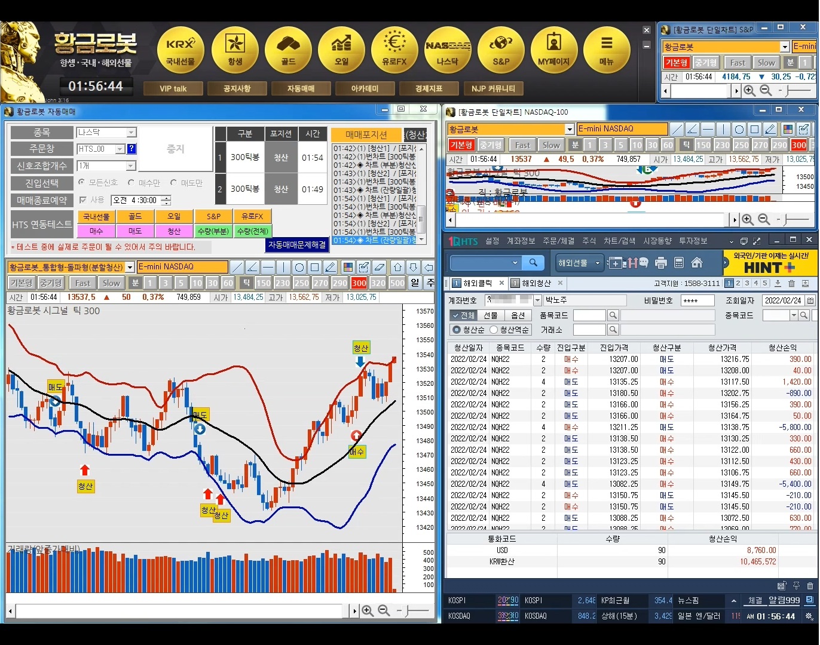
Task: Open the 유로FX round gold icon
Action: coord(394,50)
